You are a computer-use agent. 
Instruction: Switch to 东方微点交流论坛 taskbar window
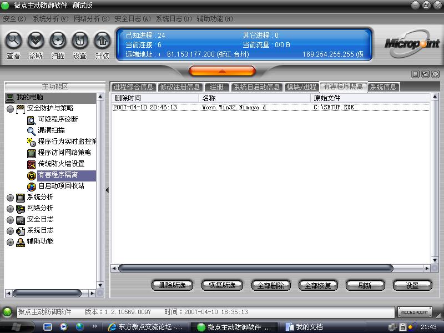145,327
